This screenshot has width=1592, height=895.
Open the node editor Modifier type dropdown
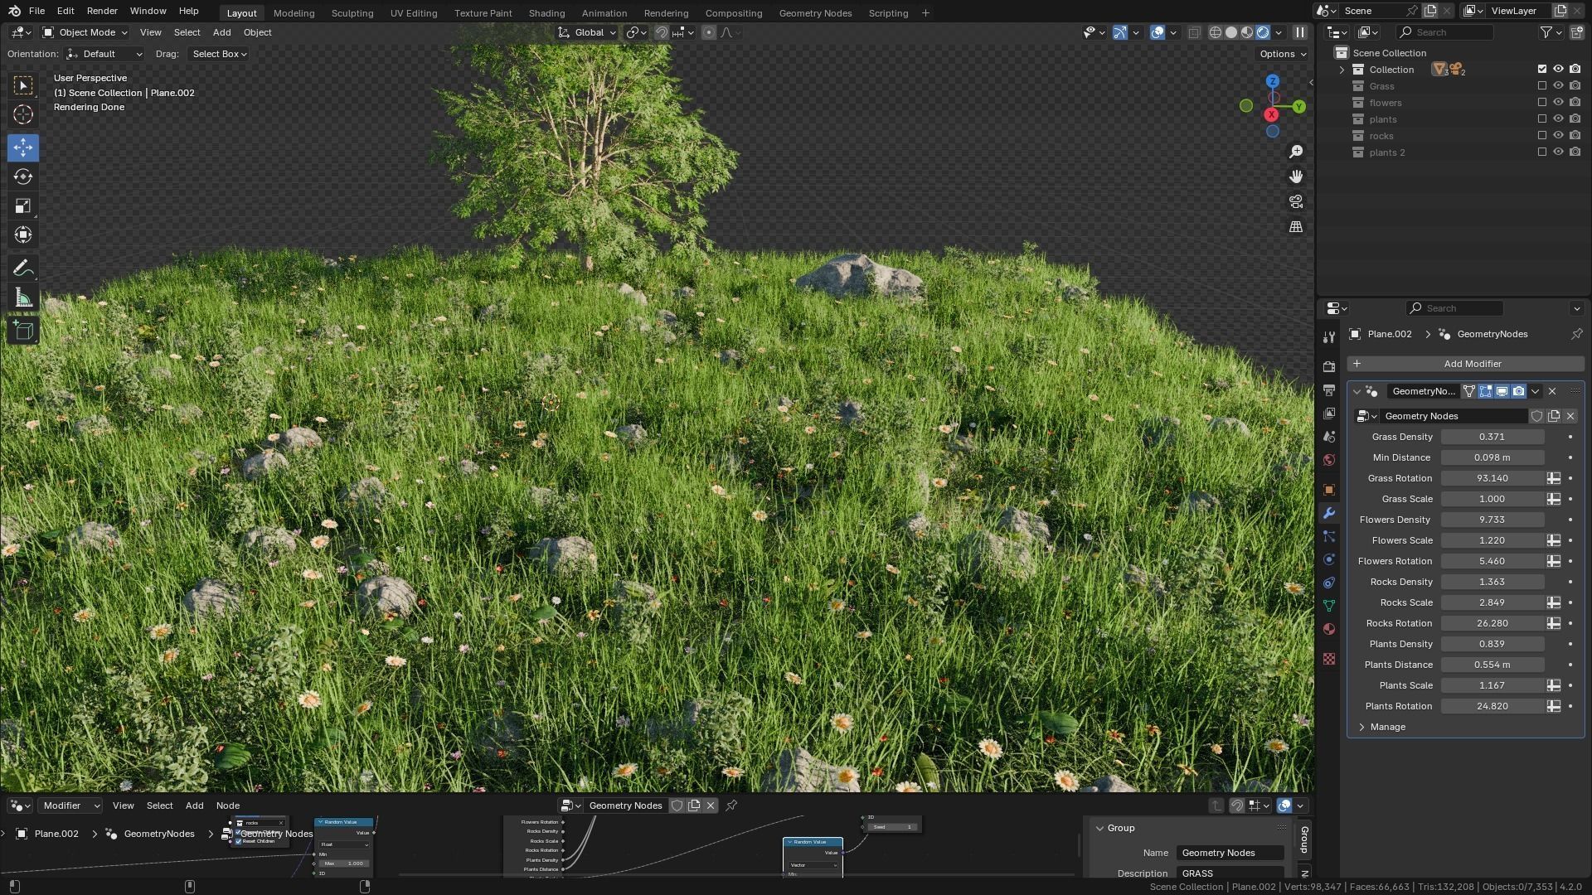[x=70, y=805]
